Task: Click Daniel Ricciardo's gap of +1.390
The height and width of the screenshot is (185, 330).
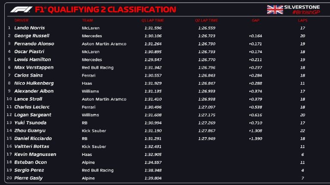Action: coord(255,138)
